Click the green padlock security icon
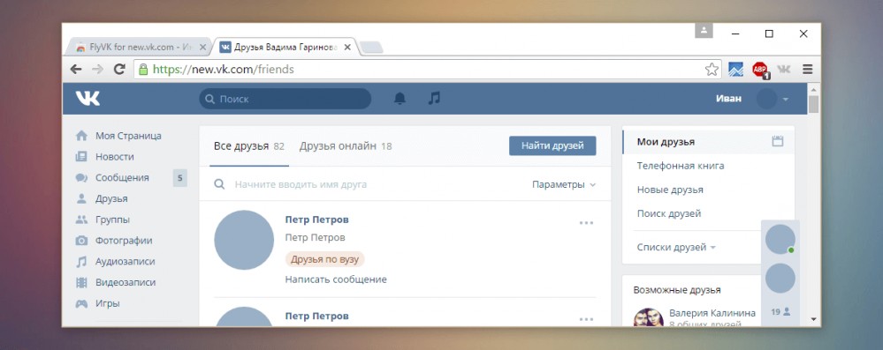The height and width of the screenshot is (350, 883). click(143, 69)
